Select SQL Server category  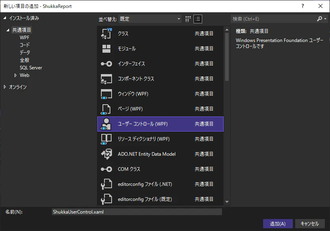[x=31, y=68]
